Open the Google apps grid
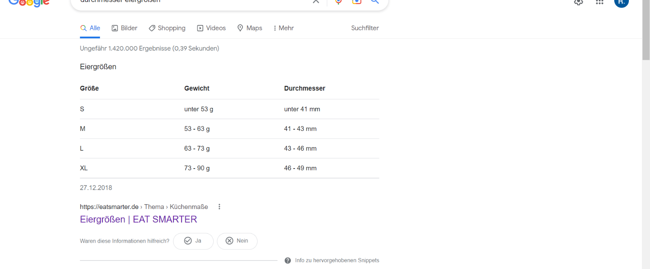 coord(600,2)
